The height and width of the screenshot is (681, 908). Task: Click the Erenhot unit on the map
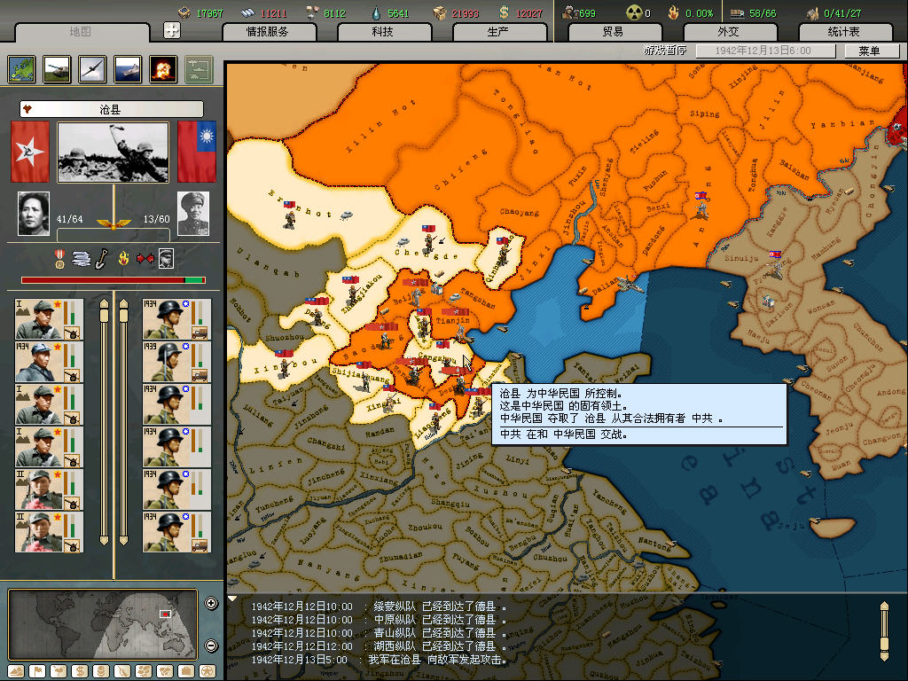[x=290, y=217]
